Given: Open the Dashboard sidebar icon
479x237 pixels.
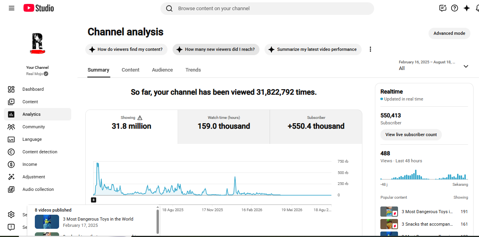Looking at the screenshot, I should tap(11, 89).
